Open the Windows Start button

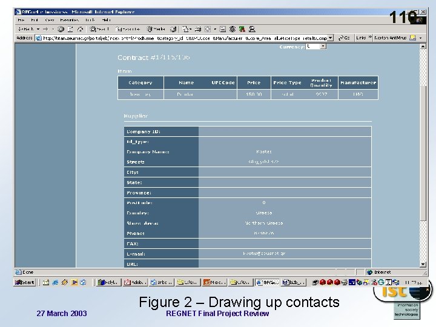(x=25, y=283)
